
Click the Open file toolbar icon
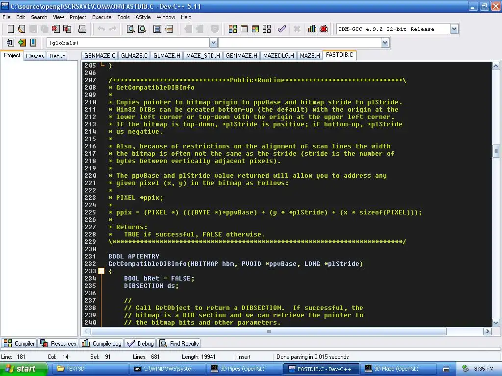pos(22,29)
